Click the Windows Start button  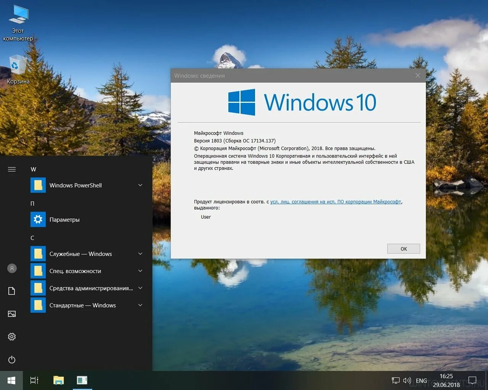[x=11, y=380]
